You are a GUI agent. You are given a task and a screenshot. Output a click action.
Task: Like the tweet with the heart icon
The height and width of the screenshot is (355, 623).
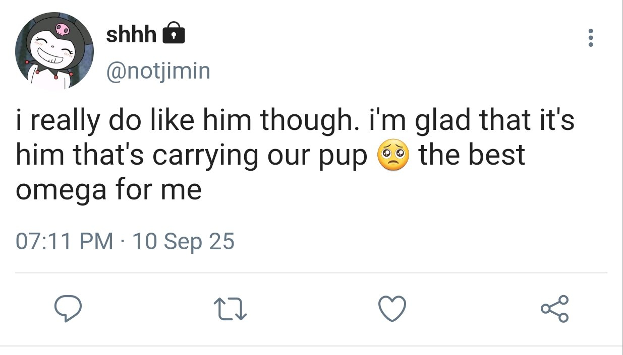tap(392, 309)
